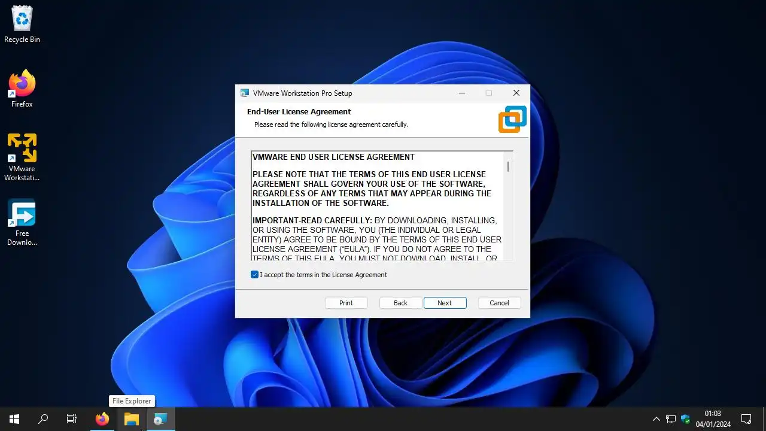Click the VMware setup title bar icon

pyautogui.click(x=244, y=93)
